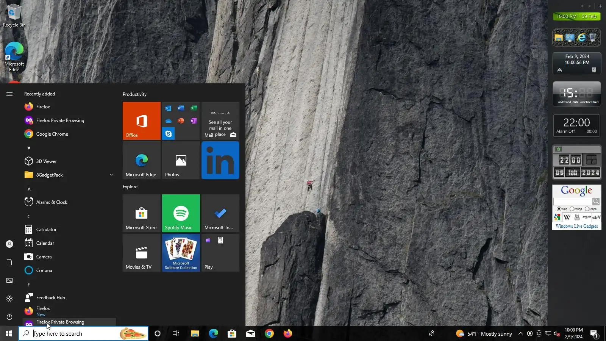
Task: Open Settings from the Start menu sidebar
Action: 9,299
